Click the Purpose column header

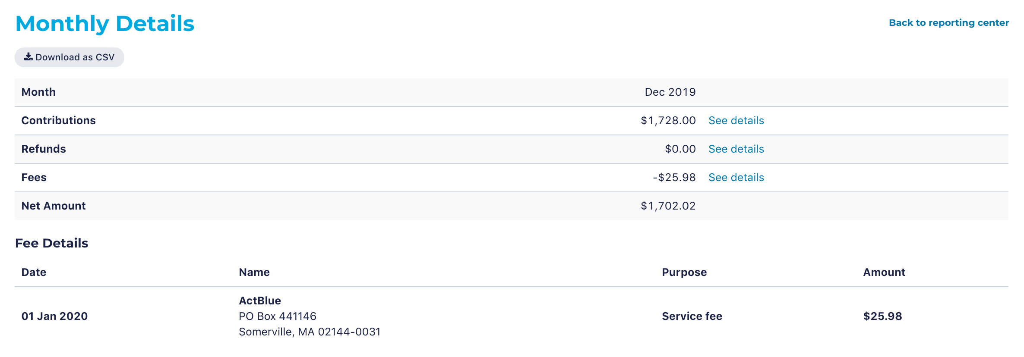click(684, 272)
